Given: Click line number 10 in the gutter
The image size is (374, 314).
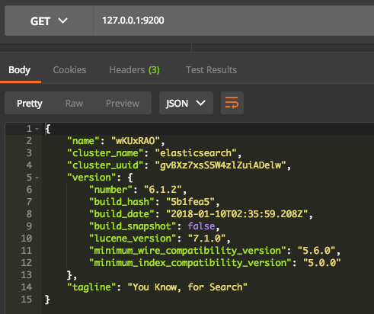Looking at the screenshot, I should [x=27, y=239].
